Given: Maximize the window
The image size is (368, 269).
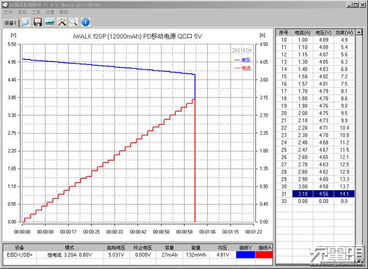Looking at the screenshot, I should point(356,5).
